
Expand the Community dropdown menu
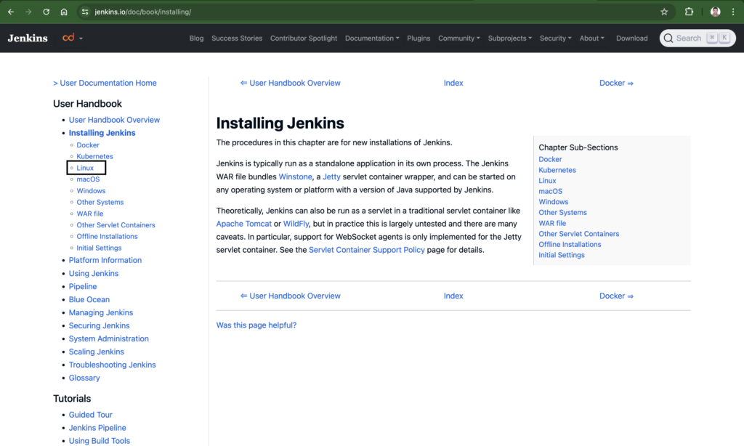click(459, 38)
